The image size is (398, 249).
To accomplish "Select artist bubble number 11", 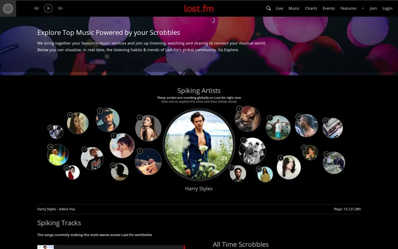I will coord(92,158).
